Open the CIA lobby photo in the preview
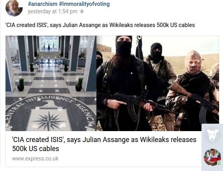Viewport: 223px width, 171px height. 51,83
